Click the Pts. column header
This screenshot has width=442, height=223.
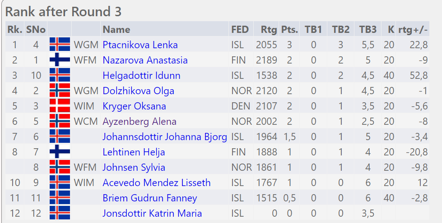point(289,29)
